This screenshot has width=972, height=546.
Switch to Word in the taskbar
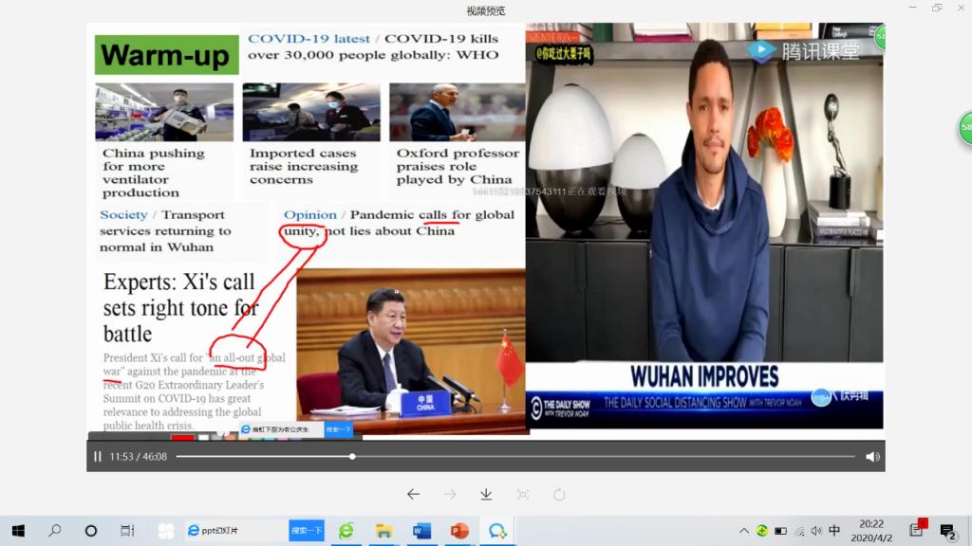pyautogui.click(x=421, y=531)
